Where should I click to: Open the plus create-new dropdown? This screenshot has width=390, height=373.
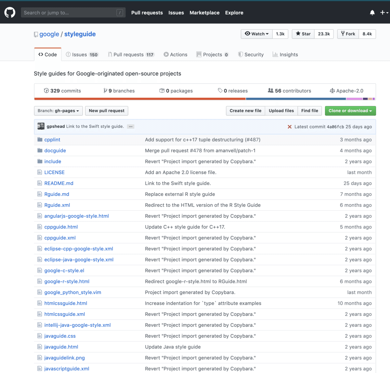(384, 13)
